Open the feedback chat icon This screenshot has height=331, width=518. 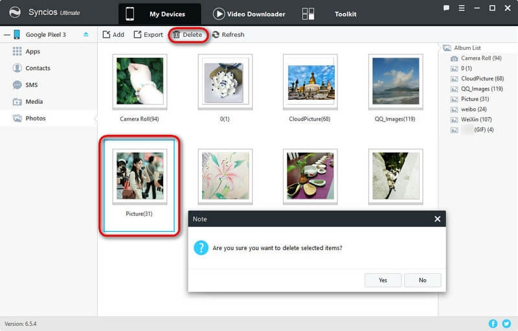(x=446, y=8)
